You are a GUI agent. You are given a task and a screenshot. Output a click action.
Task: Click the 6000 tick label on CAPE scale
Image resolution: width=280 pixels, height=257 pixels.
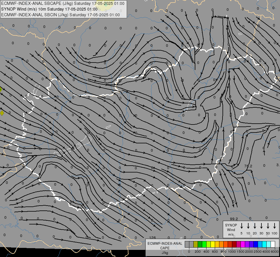(x=275, y=252)
